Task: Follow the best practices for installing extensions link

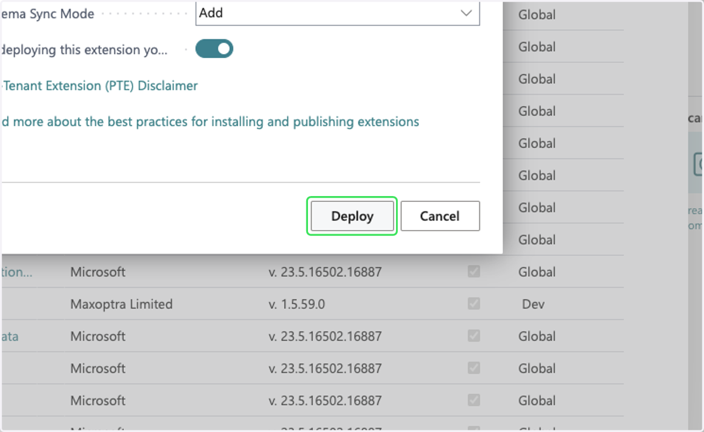Action: tap(211, 122)
